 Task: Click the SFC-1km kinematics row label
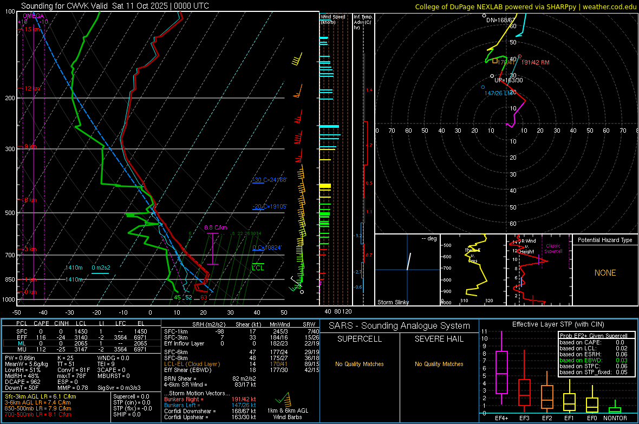[176, 331]
